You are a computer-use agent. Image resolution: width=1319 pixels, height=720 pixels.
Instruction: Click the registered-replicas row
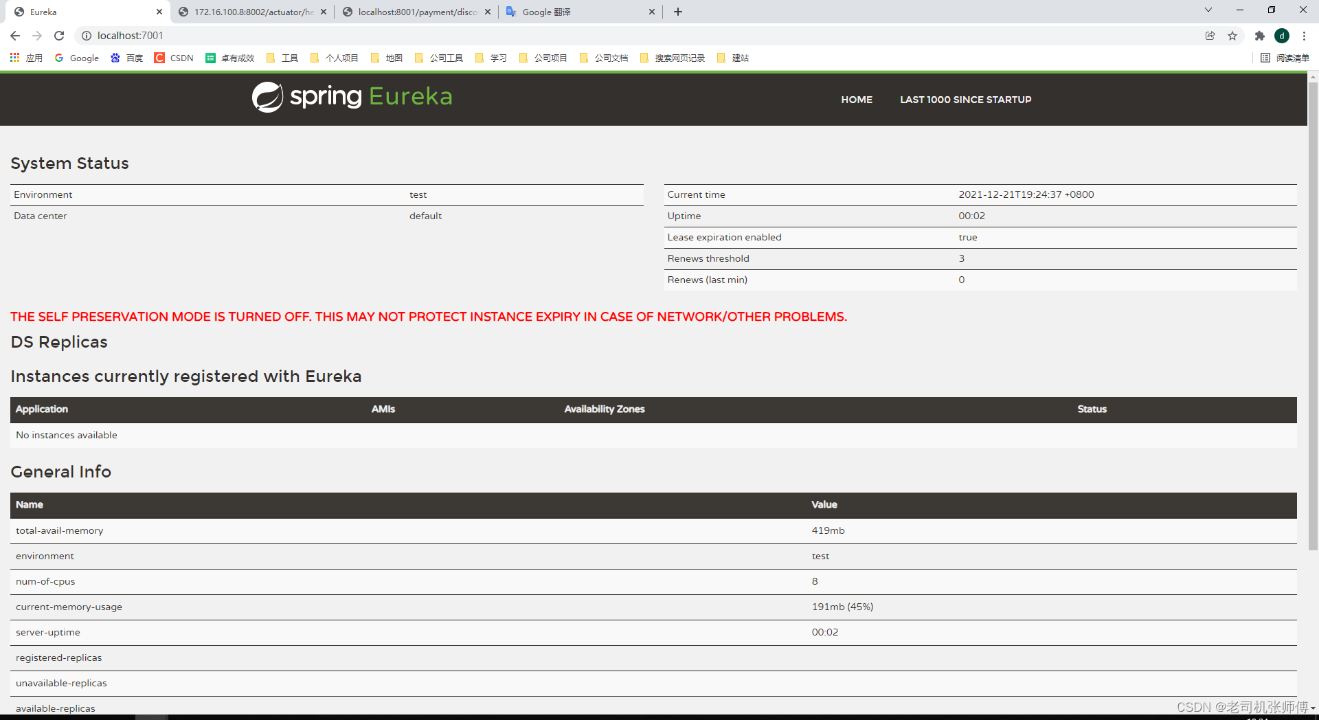click(653, 658)
